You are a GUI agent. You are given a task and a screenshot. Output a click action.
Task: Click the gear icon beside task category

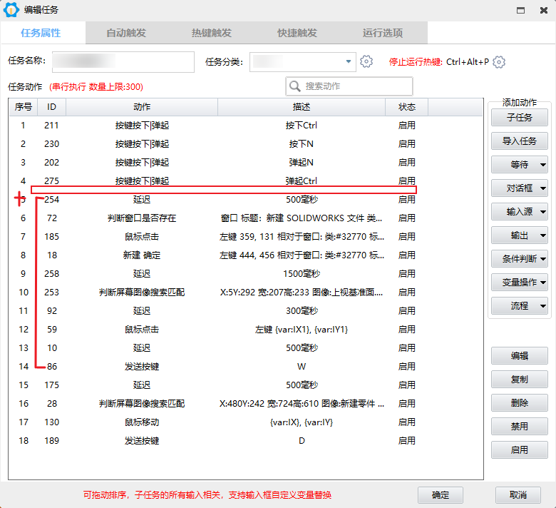coord(366,62)
